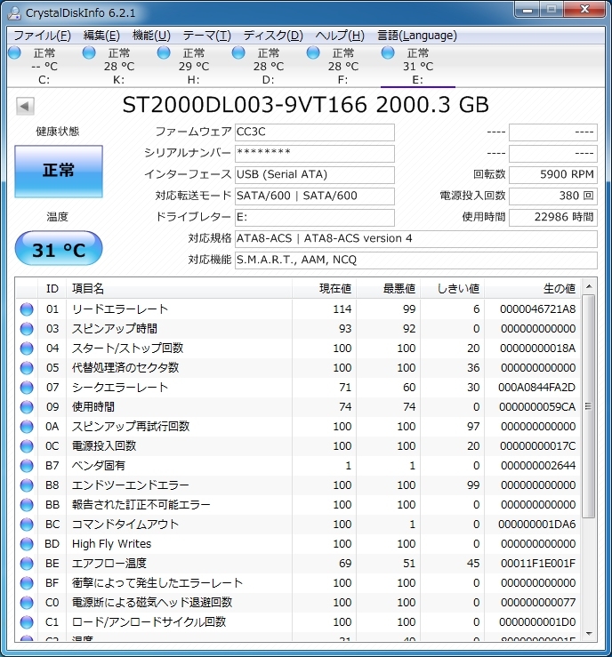The width and height of the screenshot is (612, 657).
Task: Click the drive letter field E:
Action: (x=315, y=218)
